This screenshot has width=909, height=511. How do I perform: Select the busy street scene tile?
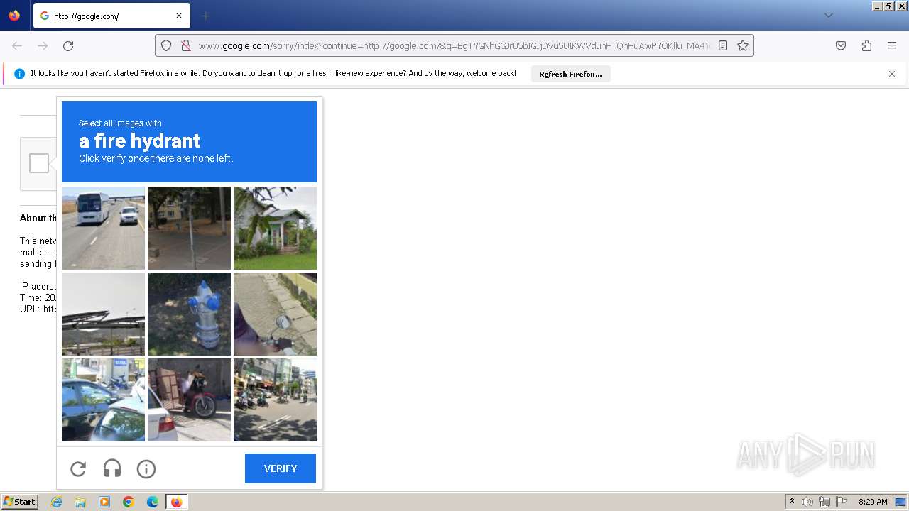tap(275, 400)
